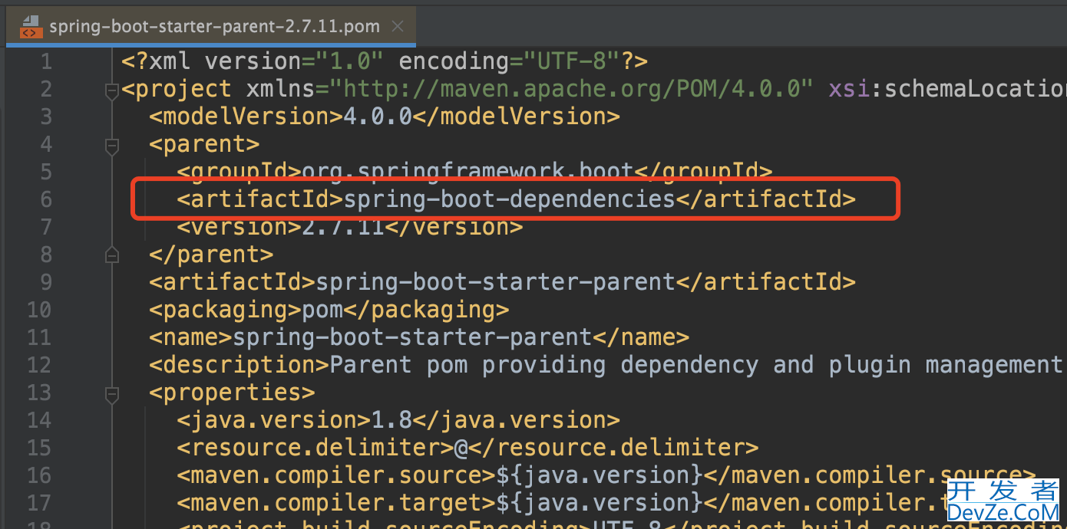Click the resource.delimiter value @ on line 15
This screenshot has height=529, width=1067.
pyautogui.click(x=461, y=448)
